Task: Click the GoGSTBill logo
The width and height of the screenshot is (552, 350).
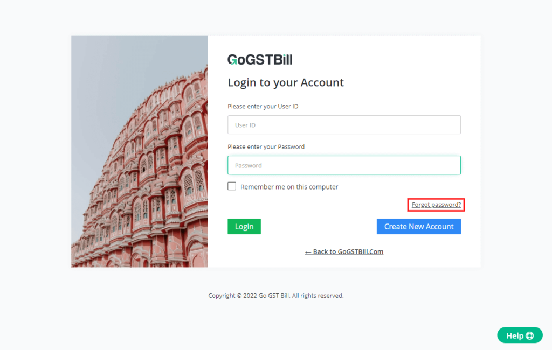Action: coord(259,59)
